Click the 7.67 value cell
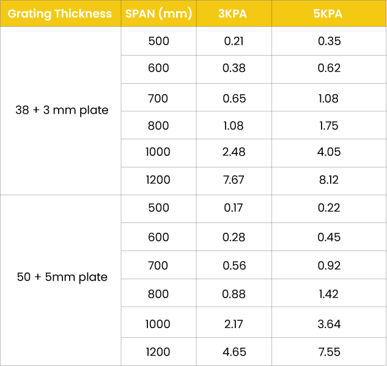Image resolution: width=387 pixels, height=366 pixels. click(232, 180)
